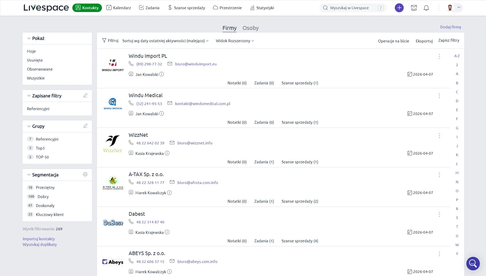
Task: Click the info icon next to Jan Kowalski
Action: click(161, 74)
